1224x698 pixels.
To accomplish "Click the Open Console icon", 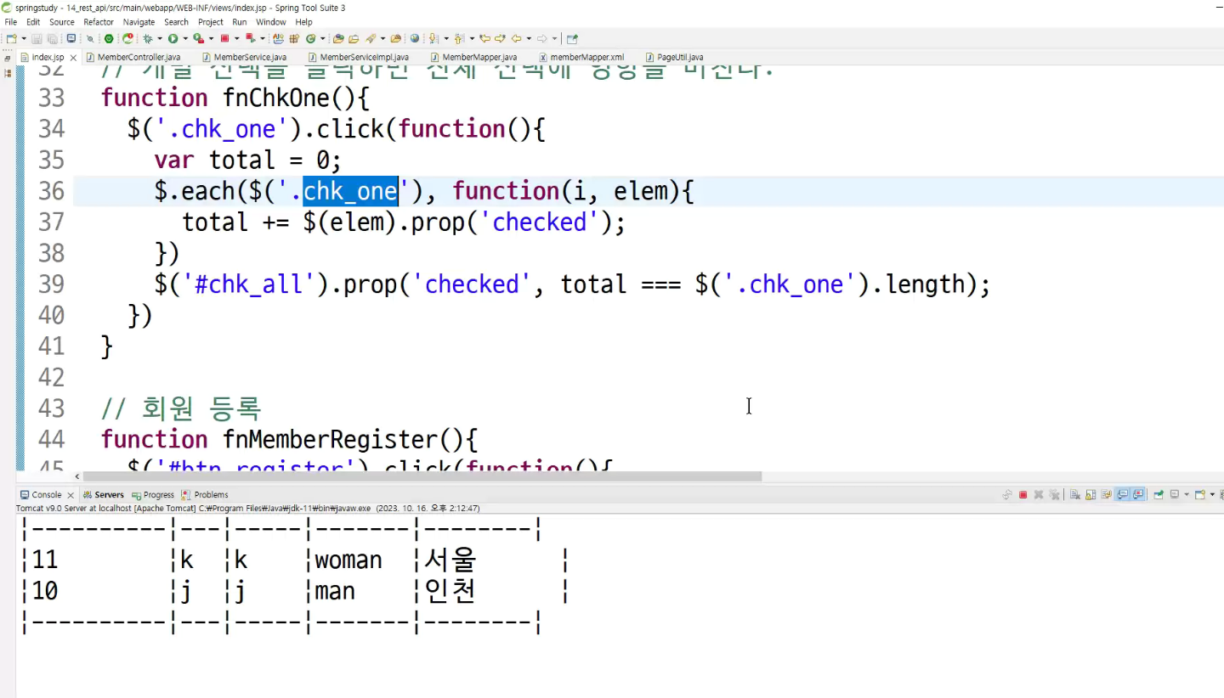I will 1200,494.
